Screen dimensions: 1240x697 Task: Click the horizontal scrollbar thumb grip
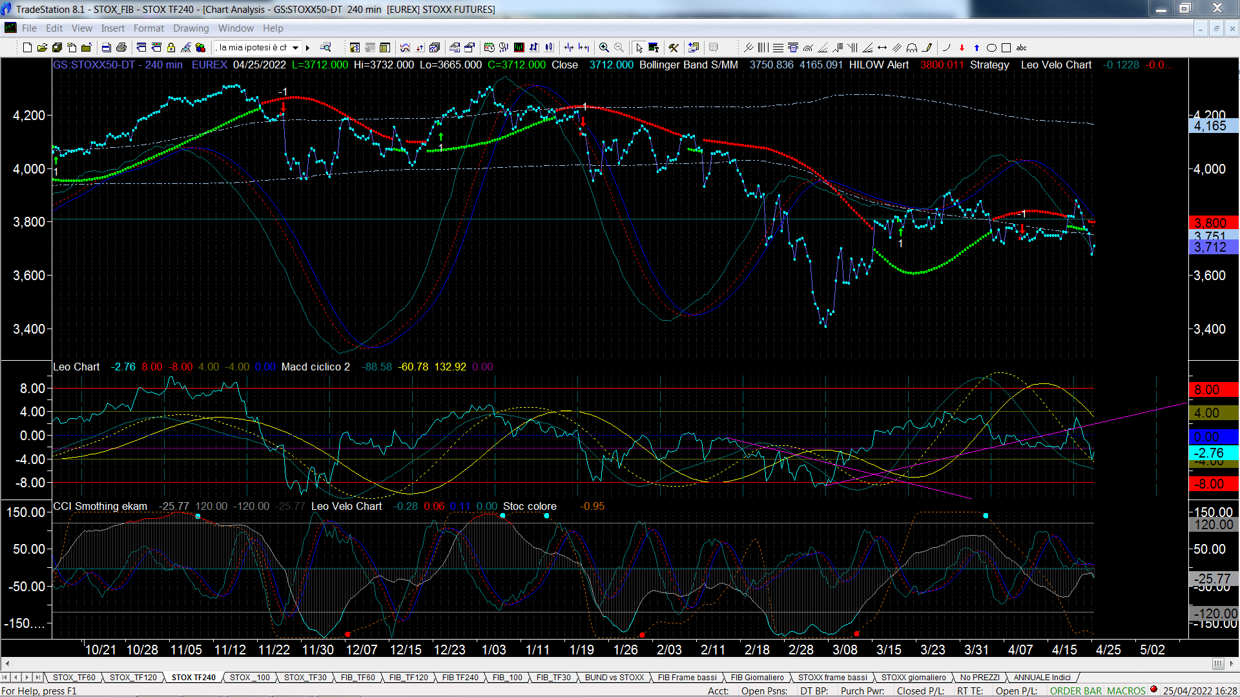[x=1218, y=663]
